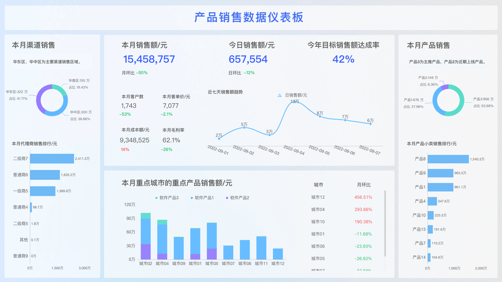
Task: Toggle 软件产品2 legend marker
Action: [x=227, y=198]
